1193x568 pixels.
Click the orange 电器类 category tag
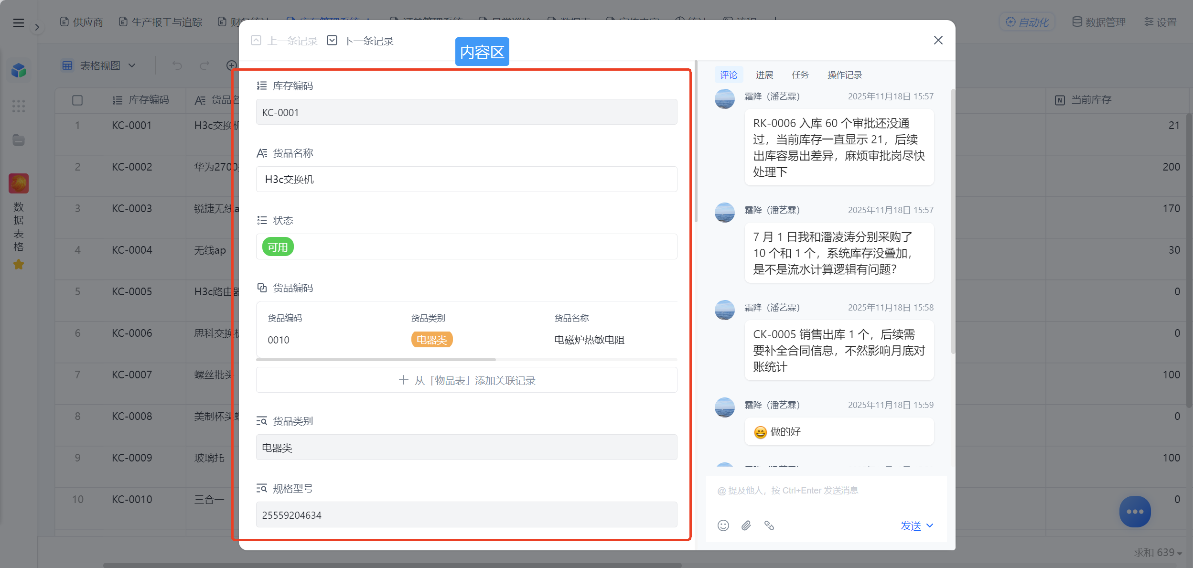(x=431, y=340)
